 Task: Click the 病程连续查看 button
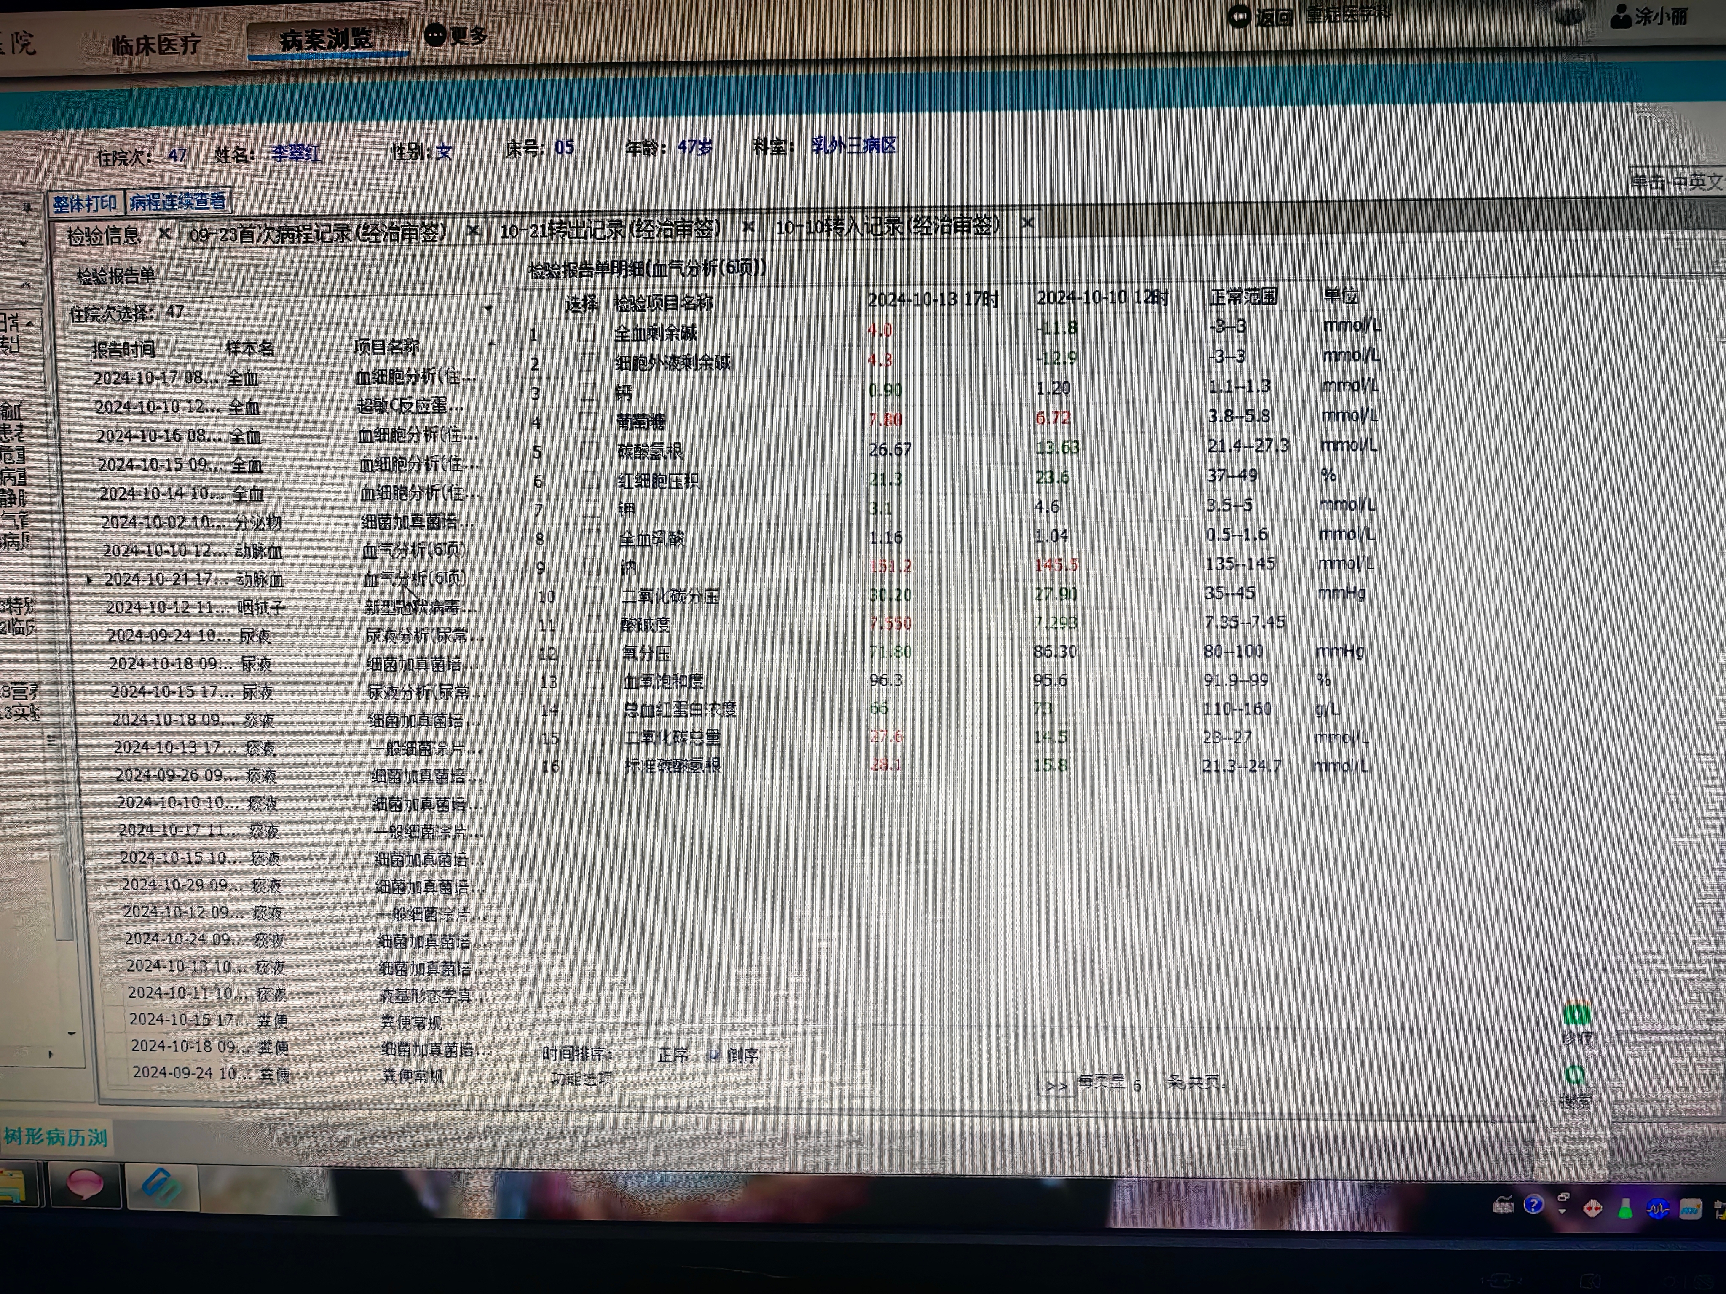pos(178,201)
